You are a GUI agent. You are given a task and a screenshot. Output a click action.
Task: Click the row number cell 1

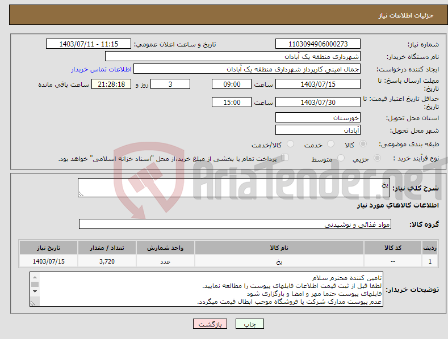click(430, 261)
